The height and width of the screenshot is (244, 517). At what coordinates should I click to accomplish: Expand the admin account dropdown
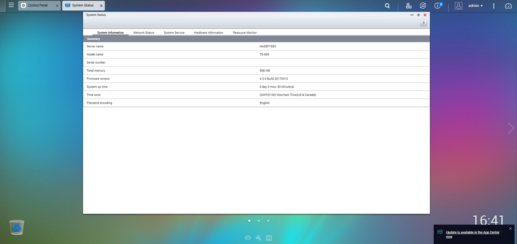pyautogui.click(x=476, y=6)
